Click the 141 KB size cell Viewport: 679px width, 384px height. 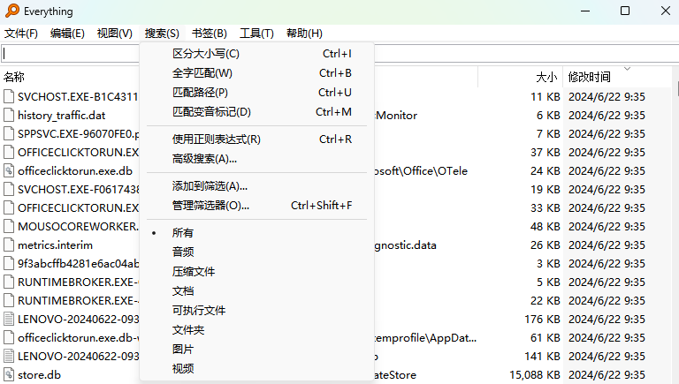[542, 357]
